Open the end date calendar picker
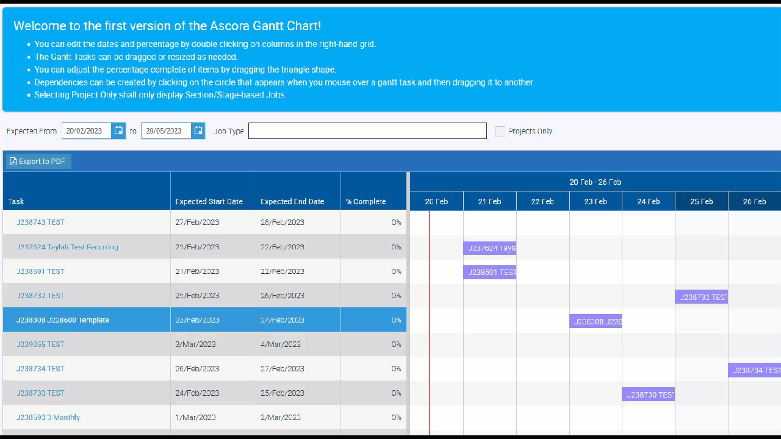781x439 pixels. coord(198,131)
